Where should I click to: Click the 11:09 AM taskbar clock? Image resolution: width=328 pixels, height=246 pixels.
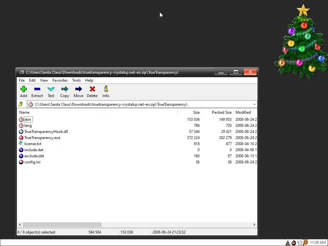pos(318,243)
